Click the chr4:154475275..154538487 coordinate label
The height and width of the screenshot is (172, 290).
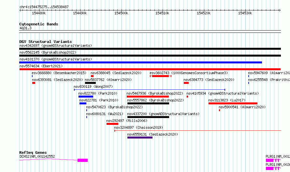pyautogui.click(x=44, y=7)
